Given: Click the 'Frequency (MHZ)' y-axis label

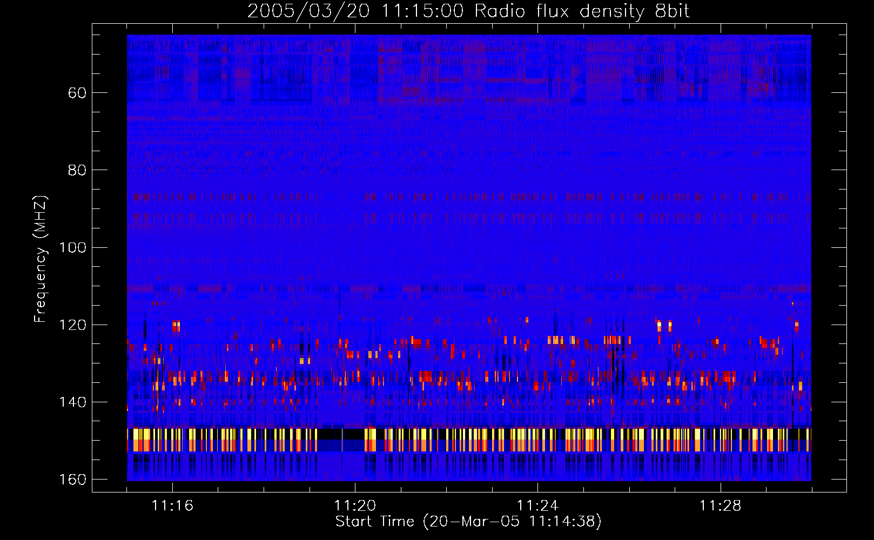Looking at the screenshot, I should click(41, 259).
